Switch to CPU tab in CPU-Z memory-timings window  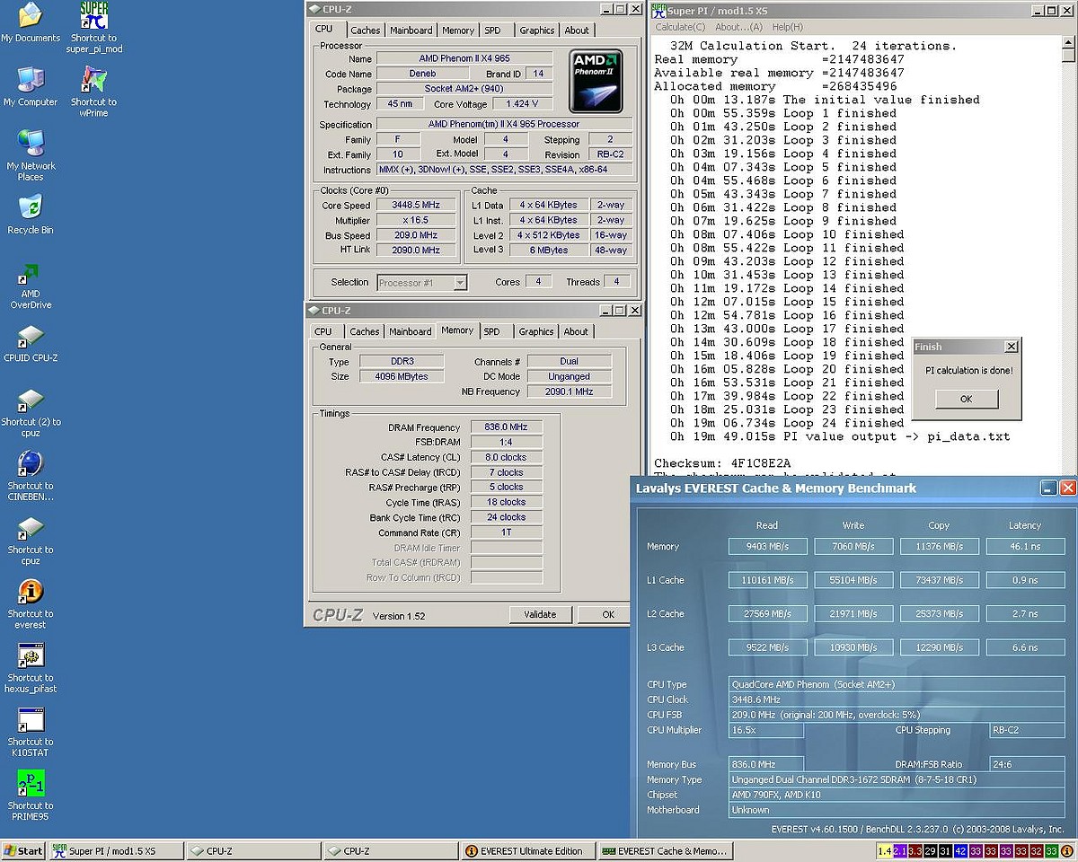(323, 331)
